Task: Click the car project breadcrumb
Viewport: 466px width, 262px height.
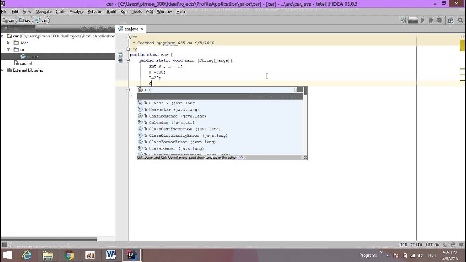Action: [x=8, y=20]
